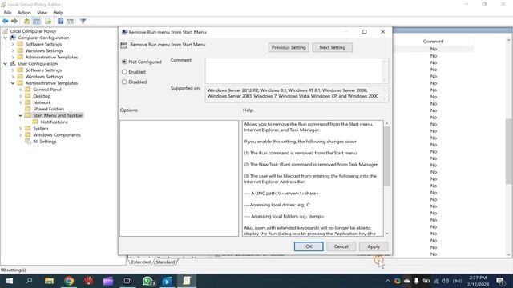Open the View menu
This screenshot has height=288, width=513.
[x=42, y=13]
